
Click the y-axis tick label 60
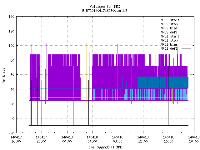(12, 75)
